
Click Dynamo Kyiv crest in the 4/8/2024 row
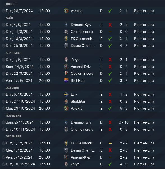point(66,25)
